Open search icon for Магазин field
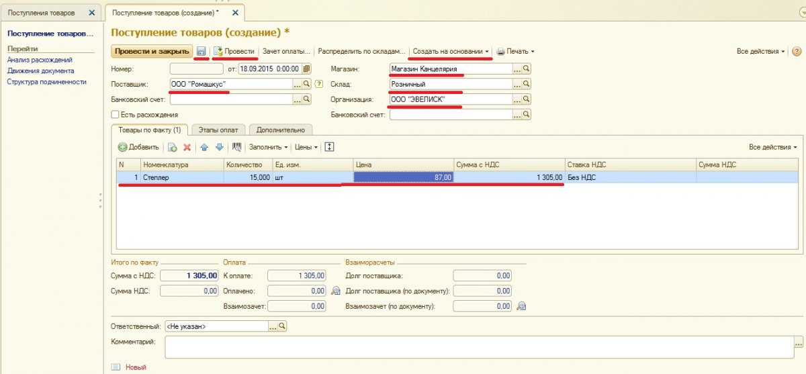This screenshot has height=374, width=806. tap(527, 68)
